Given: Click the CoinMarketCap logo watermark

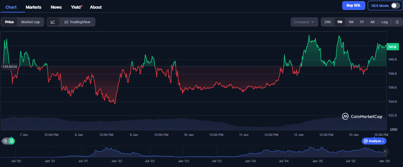Looking at the screenshot, I should tap(361, 116).
